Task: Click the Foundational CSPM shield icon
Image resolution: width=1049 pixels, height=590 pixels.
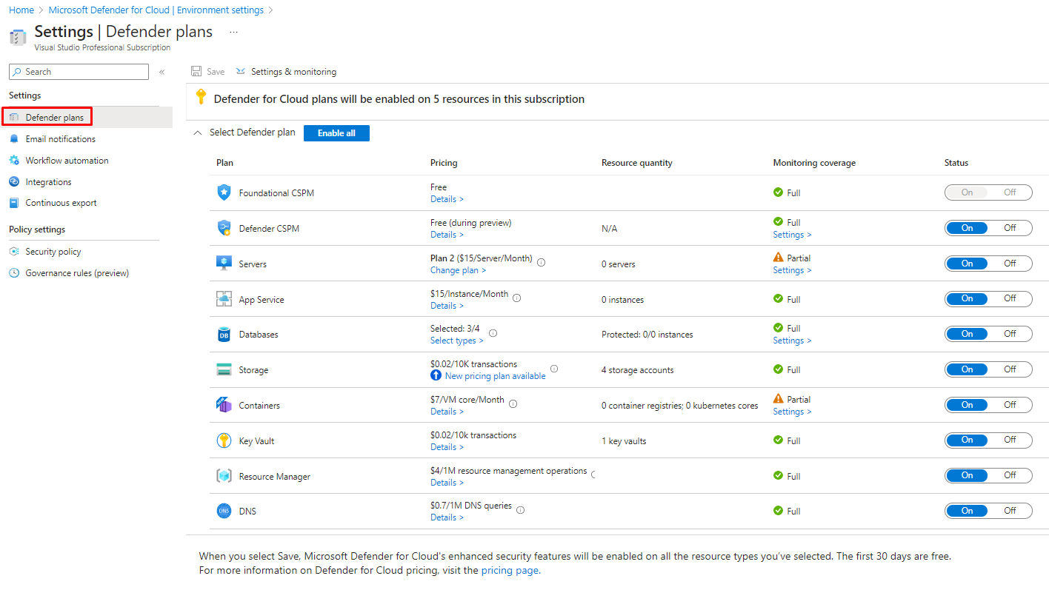Action: (x=224, y=192)
